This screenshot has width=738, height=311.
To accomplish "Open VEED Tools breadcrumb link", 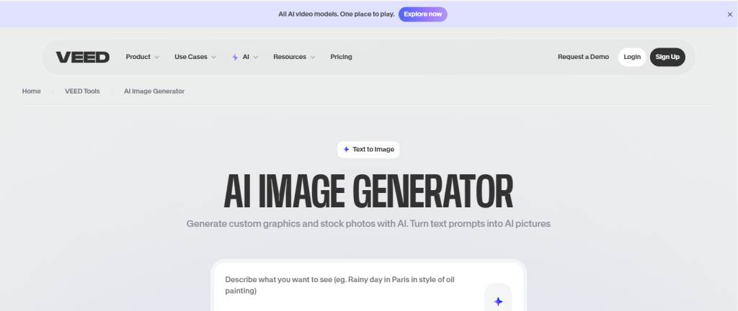I will 82,91.
